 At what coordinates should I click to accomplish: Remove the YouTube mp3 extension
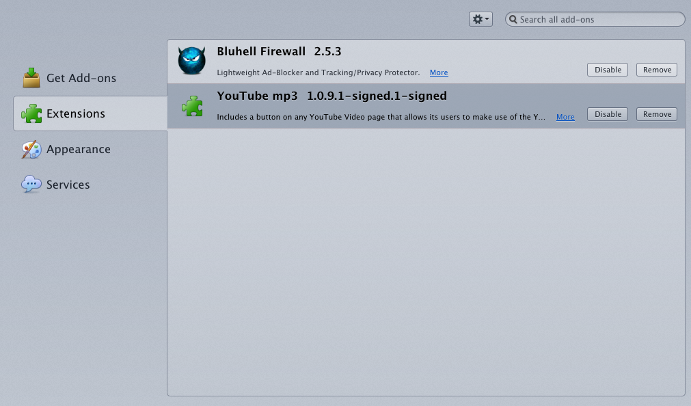click(657, 114)
